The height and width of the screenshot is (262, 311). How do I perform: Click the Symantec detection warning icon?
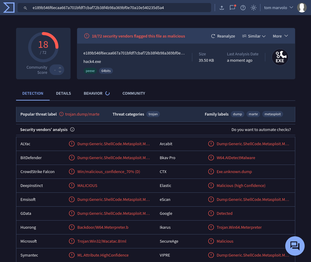point(71,255)
